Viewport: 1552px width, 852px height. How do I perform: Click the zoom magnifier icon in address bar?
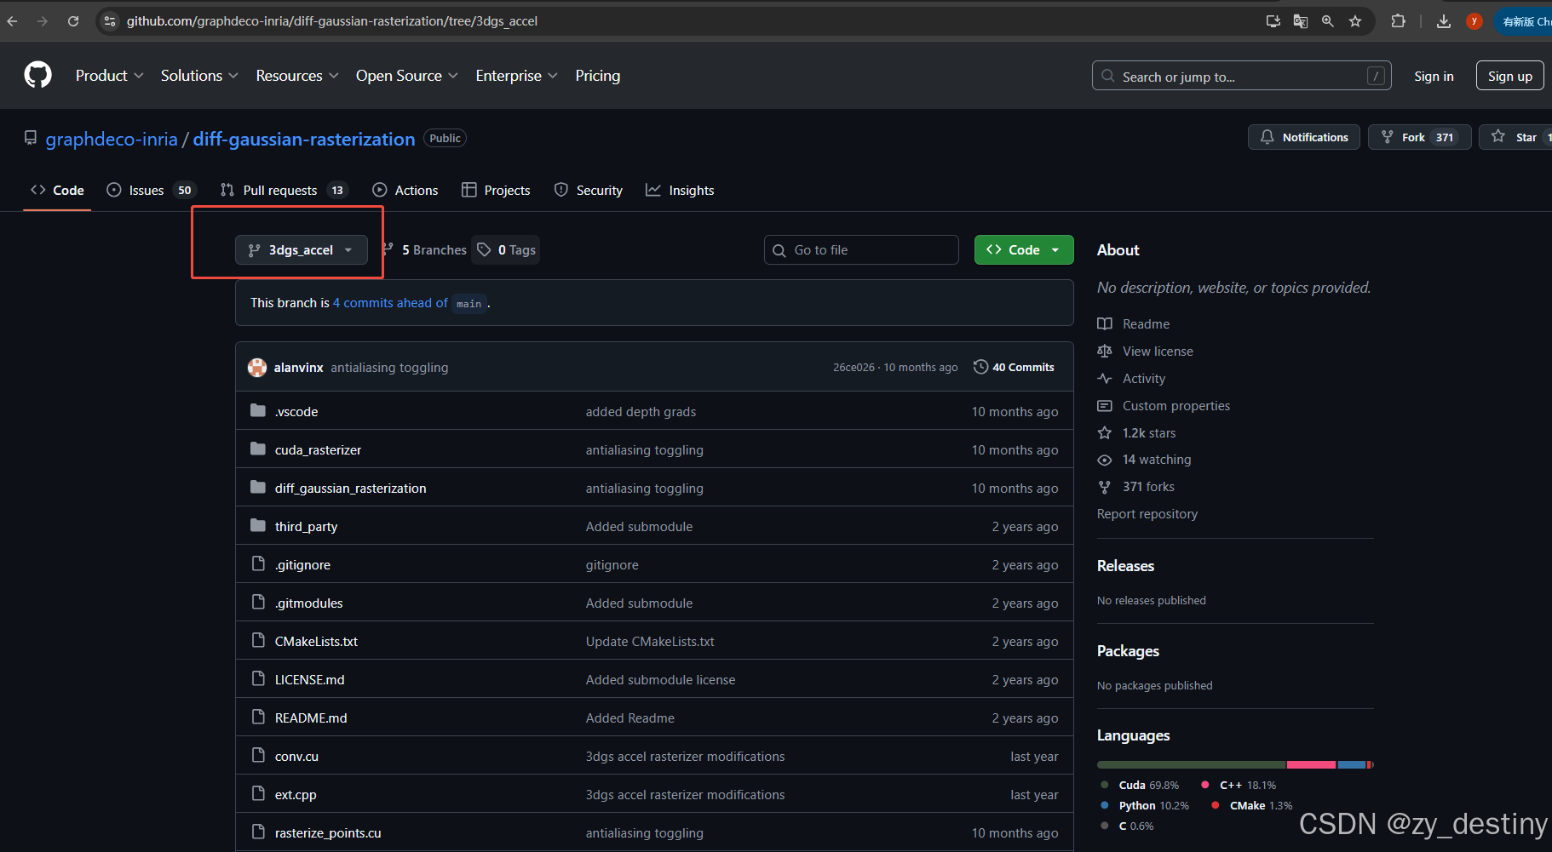(x=1328, y=21)
